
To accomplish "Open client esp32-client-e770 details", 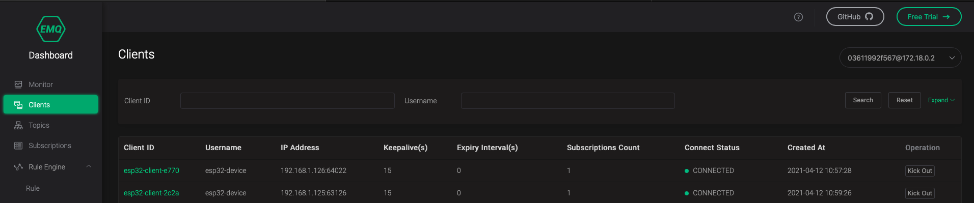I will point(151,170).
